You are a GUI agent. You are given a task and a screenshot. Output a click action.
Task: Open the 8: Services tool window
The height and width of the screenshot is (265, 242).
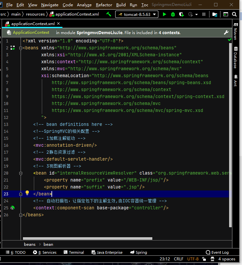[x=45, y=252]
